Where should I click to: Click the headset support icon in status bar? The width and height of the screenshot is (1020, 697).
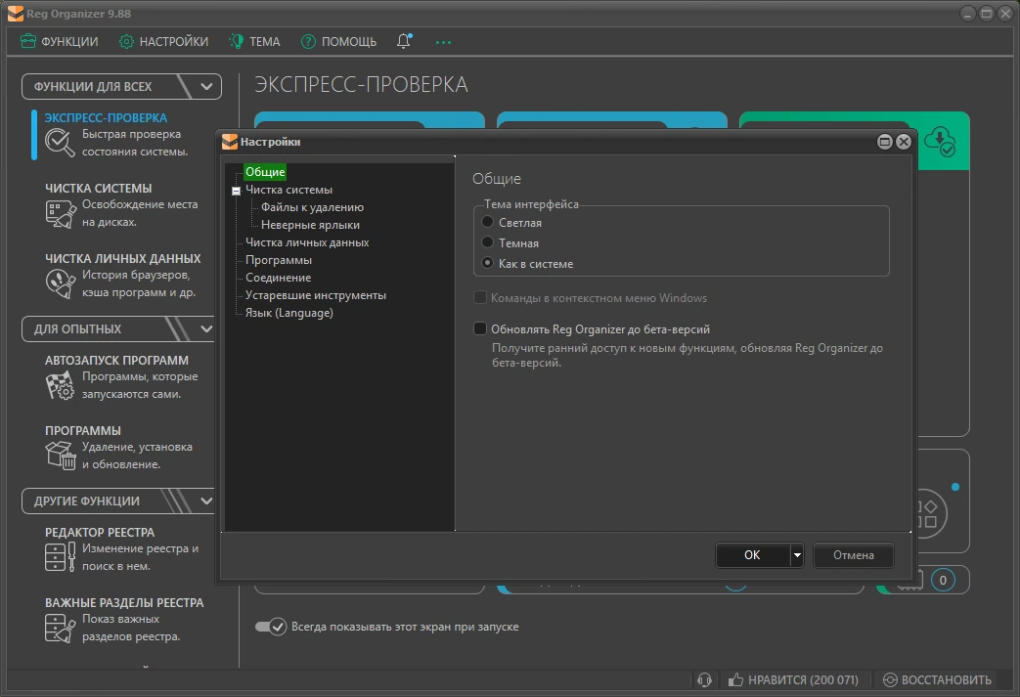(704, 680)
